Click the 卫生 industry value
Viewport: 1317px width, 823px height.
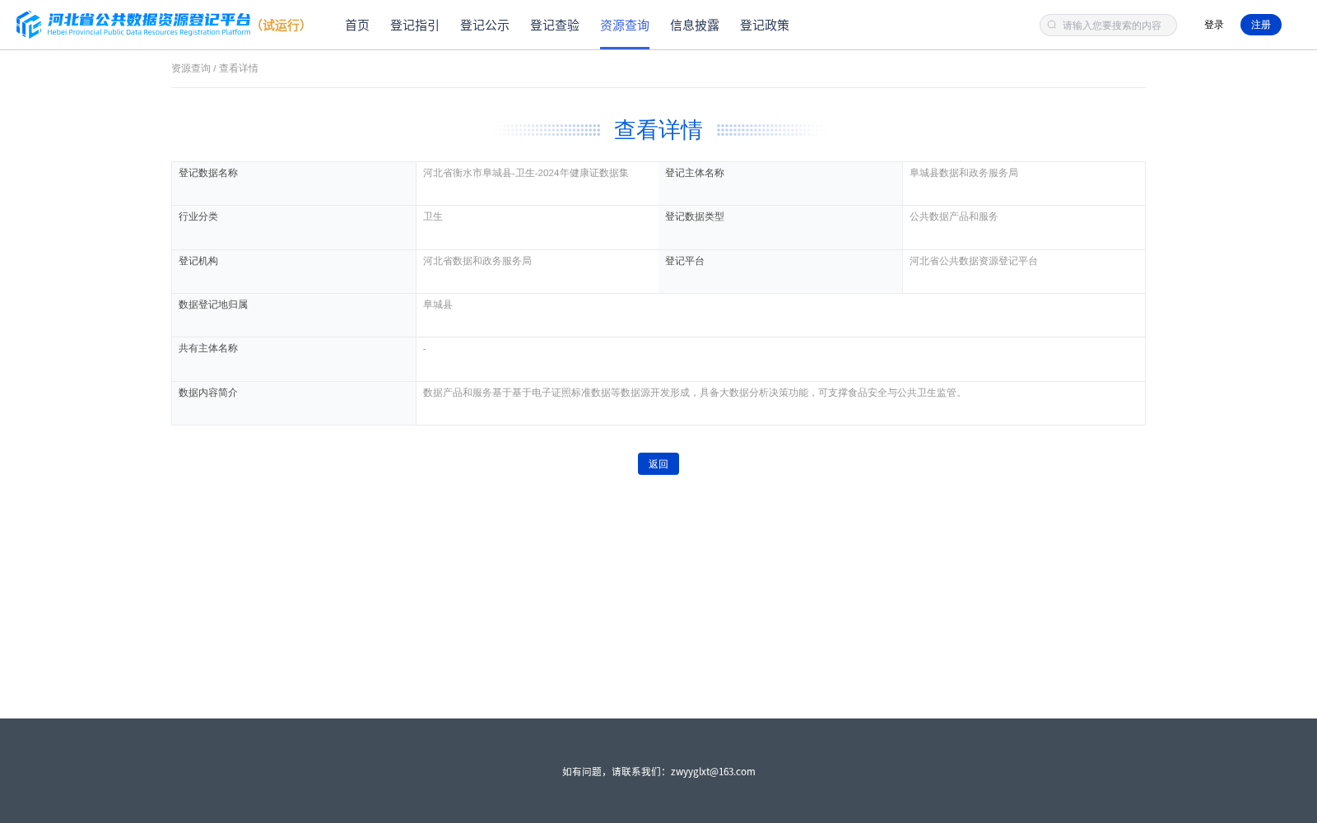point(433,216)
